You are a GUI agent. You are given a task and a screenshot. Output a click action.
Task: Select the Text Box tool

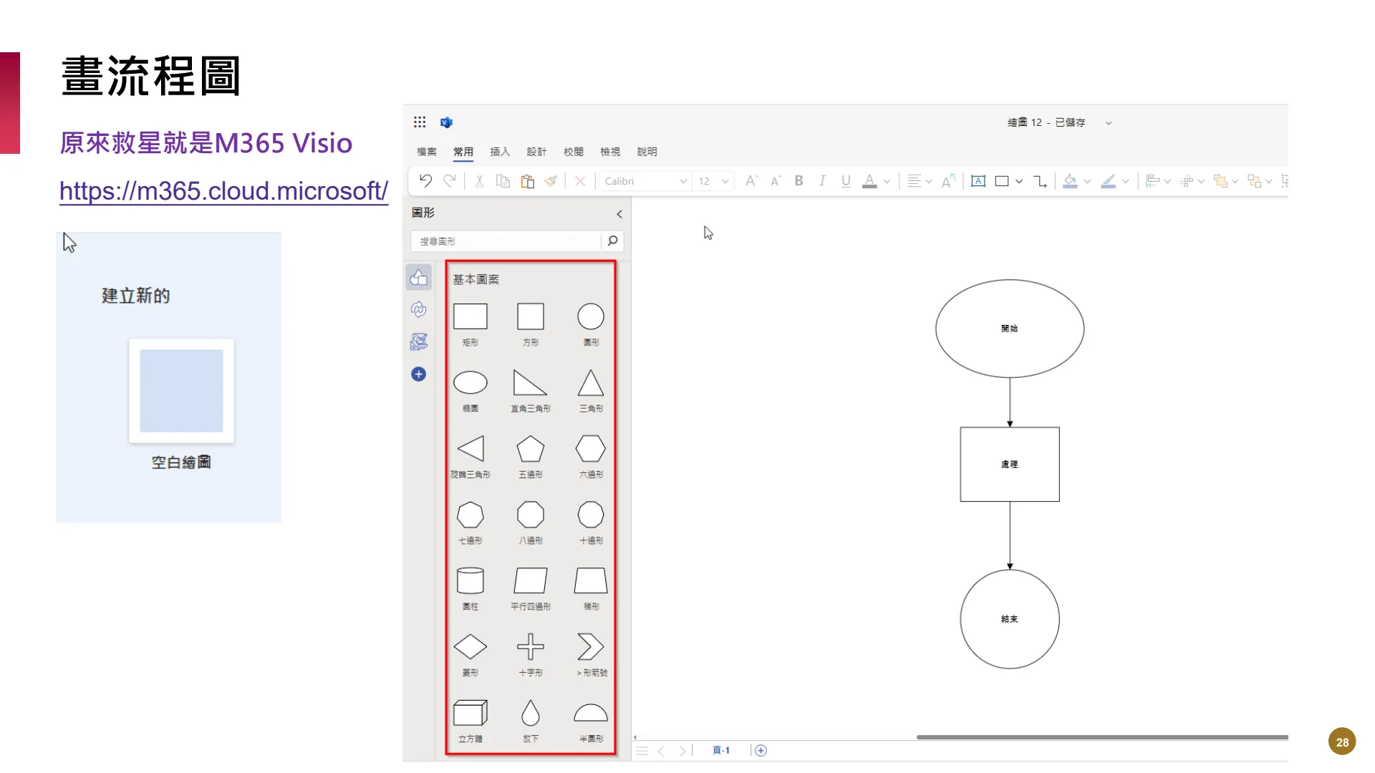[978, 181]
